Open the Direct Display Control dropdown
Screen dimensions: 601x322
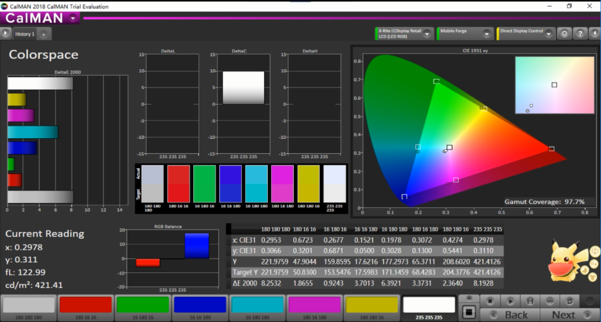click(x=548, y=33)
